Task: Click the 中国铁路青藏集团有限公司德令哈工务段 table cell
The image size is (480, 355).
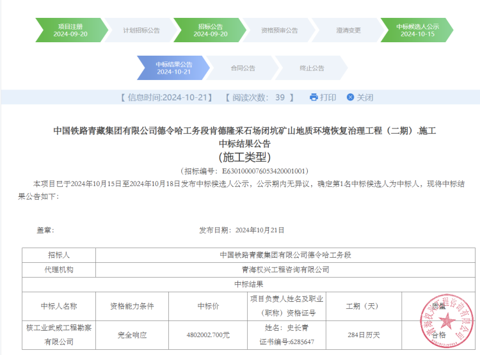Action: (x=285, y=255)
